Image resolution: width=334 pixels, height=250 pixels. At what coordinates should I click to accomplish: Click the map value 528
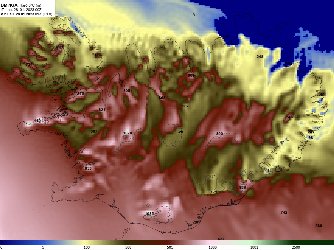tap(311, 131)
